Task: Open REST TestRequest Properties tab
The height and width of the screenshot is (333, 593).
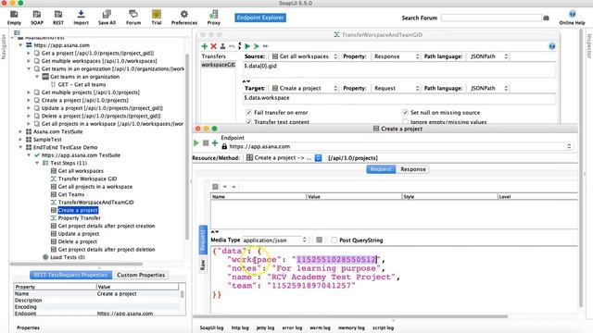Action: tap(70, 275)
